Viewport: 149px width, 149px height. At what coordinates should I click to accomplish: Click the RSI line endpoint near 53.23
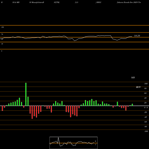point(132,36)
